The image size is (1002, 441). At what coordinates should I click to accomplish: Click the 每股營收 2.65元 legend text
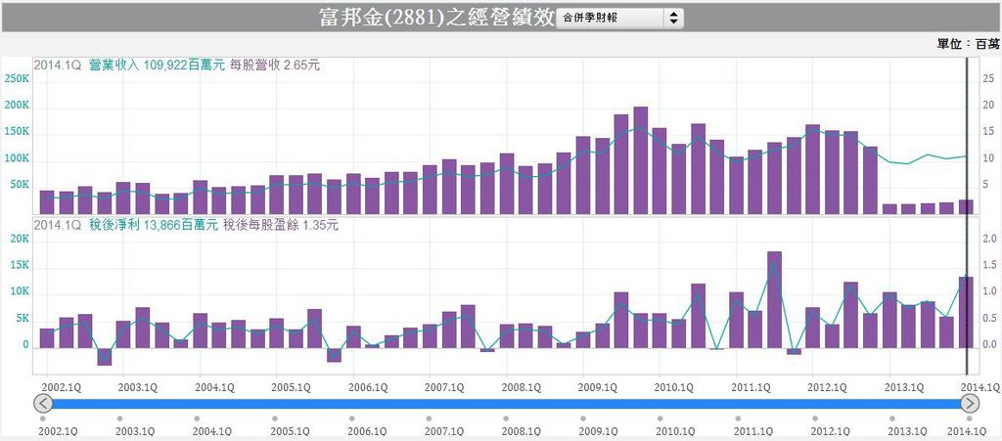coord(275,66)
